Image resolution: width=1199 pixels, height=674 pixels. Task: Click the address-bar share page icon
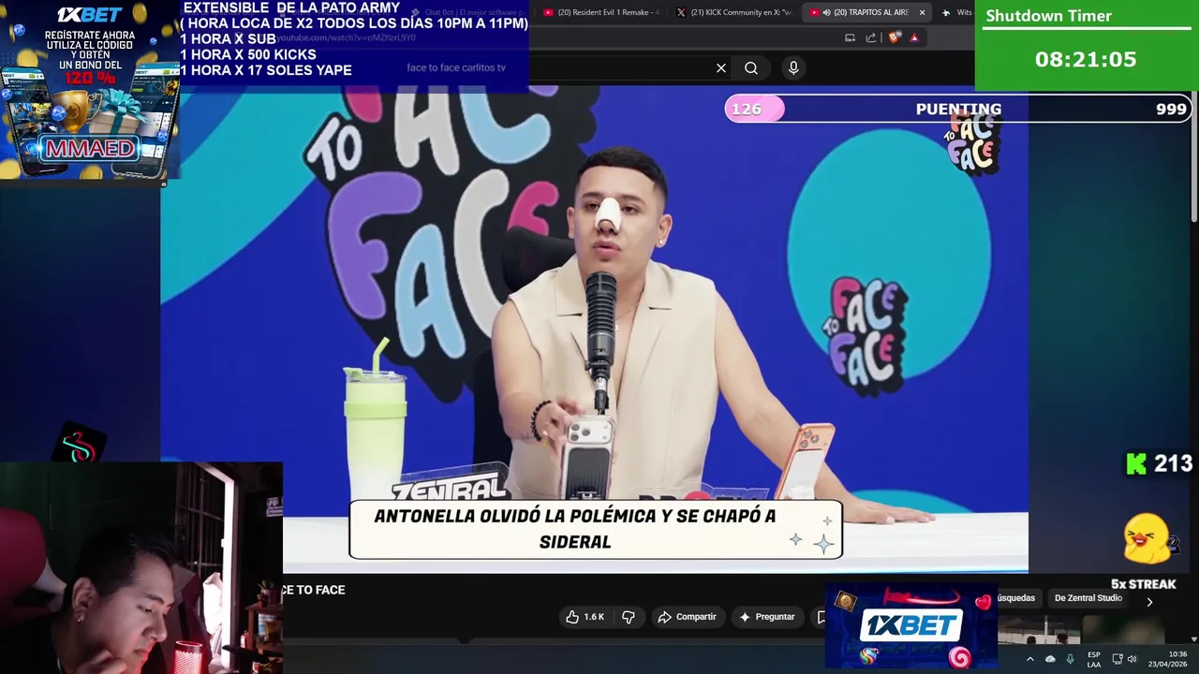(871, 37)
